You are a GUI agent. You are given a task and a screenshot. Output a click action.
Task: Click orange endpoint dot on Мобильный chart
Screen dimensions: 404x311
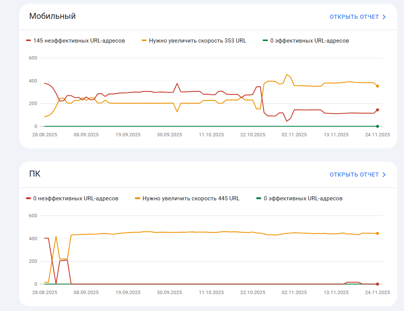point(377,86)
